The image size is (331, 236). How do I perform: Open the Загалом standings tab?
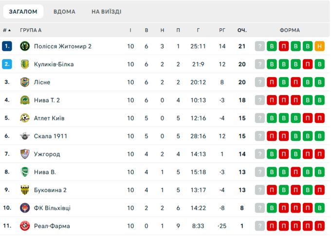pyautogui.click(x=23, y=11)
